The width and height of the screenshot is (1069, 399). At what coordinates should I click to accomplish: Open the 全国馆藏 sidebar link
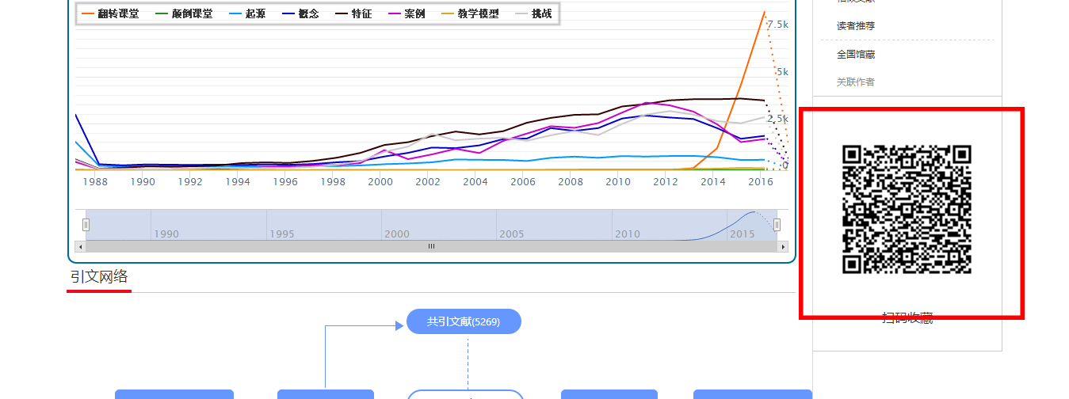point(856,55)
